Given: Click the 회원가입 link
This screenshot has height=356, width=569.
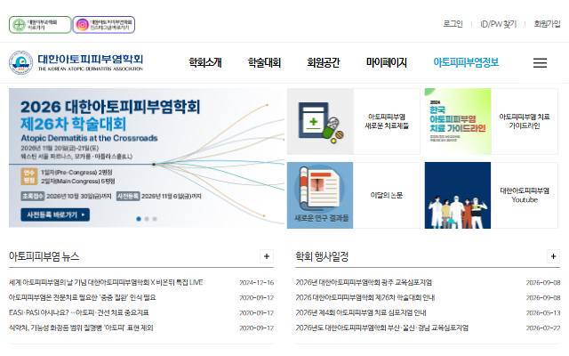Looking at the screenshot, I should pos(547,24).
